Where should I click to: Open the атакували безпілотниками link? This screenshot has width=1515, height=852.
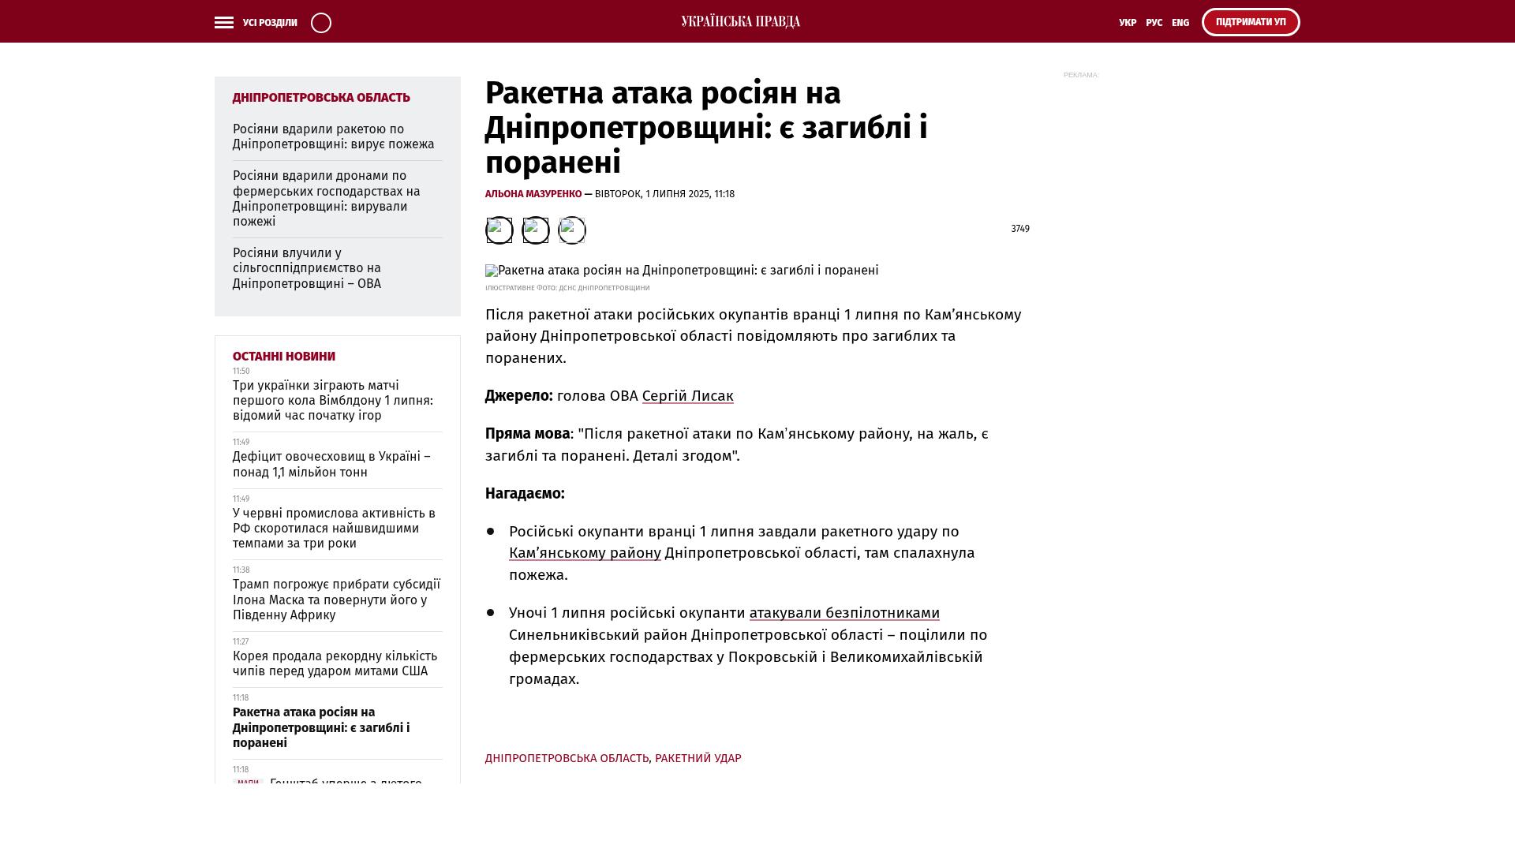(x=844, y=613)
